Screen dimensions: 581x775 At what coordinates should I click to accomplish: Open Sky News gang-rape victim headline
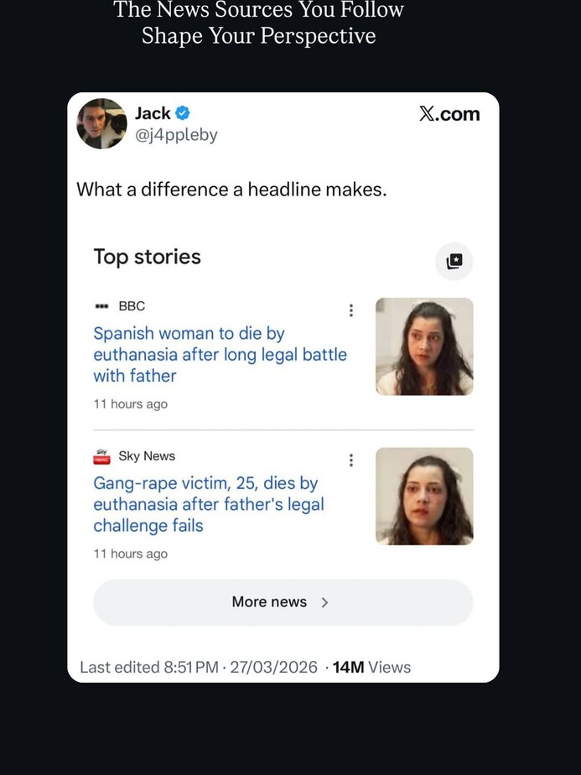point(208,504)
